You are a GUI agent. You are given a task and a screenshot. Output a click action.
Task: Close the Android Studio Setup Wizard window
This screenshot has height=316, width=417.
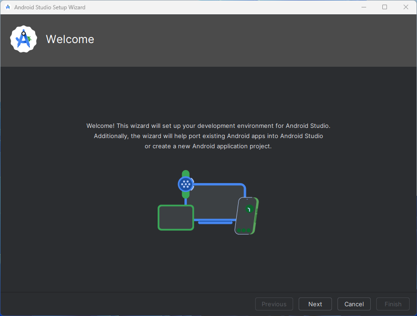tap(405, 7)
